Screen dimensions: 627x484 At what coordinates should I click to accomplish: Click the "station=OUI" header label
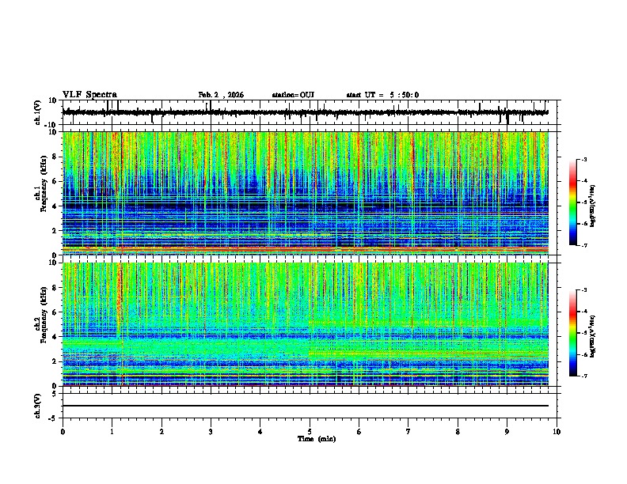293,95
